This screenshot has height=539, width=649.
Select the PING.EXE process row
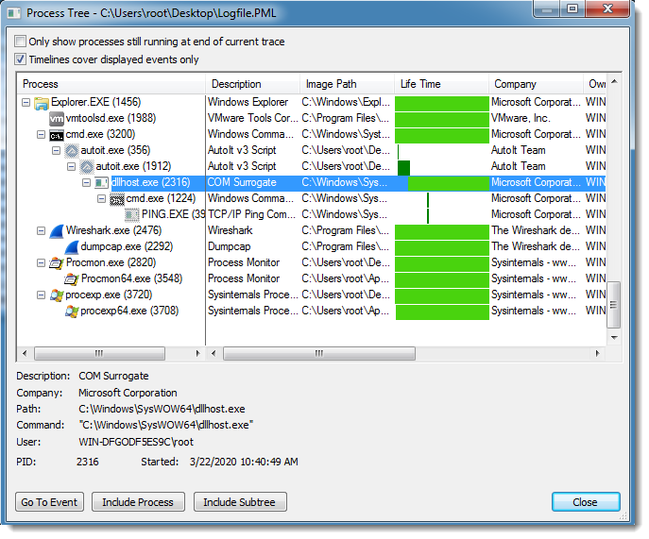click(311, 215)
